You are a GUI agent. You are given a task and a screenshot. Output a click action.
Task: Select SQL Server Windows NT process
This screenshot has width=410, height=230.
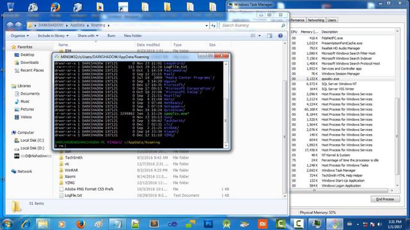coord(343,84)
